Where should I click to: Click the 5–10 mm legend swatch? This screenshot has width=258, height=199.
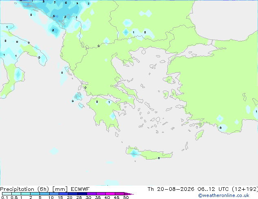point(44,194)
